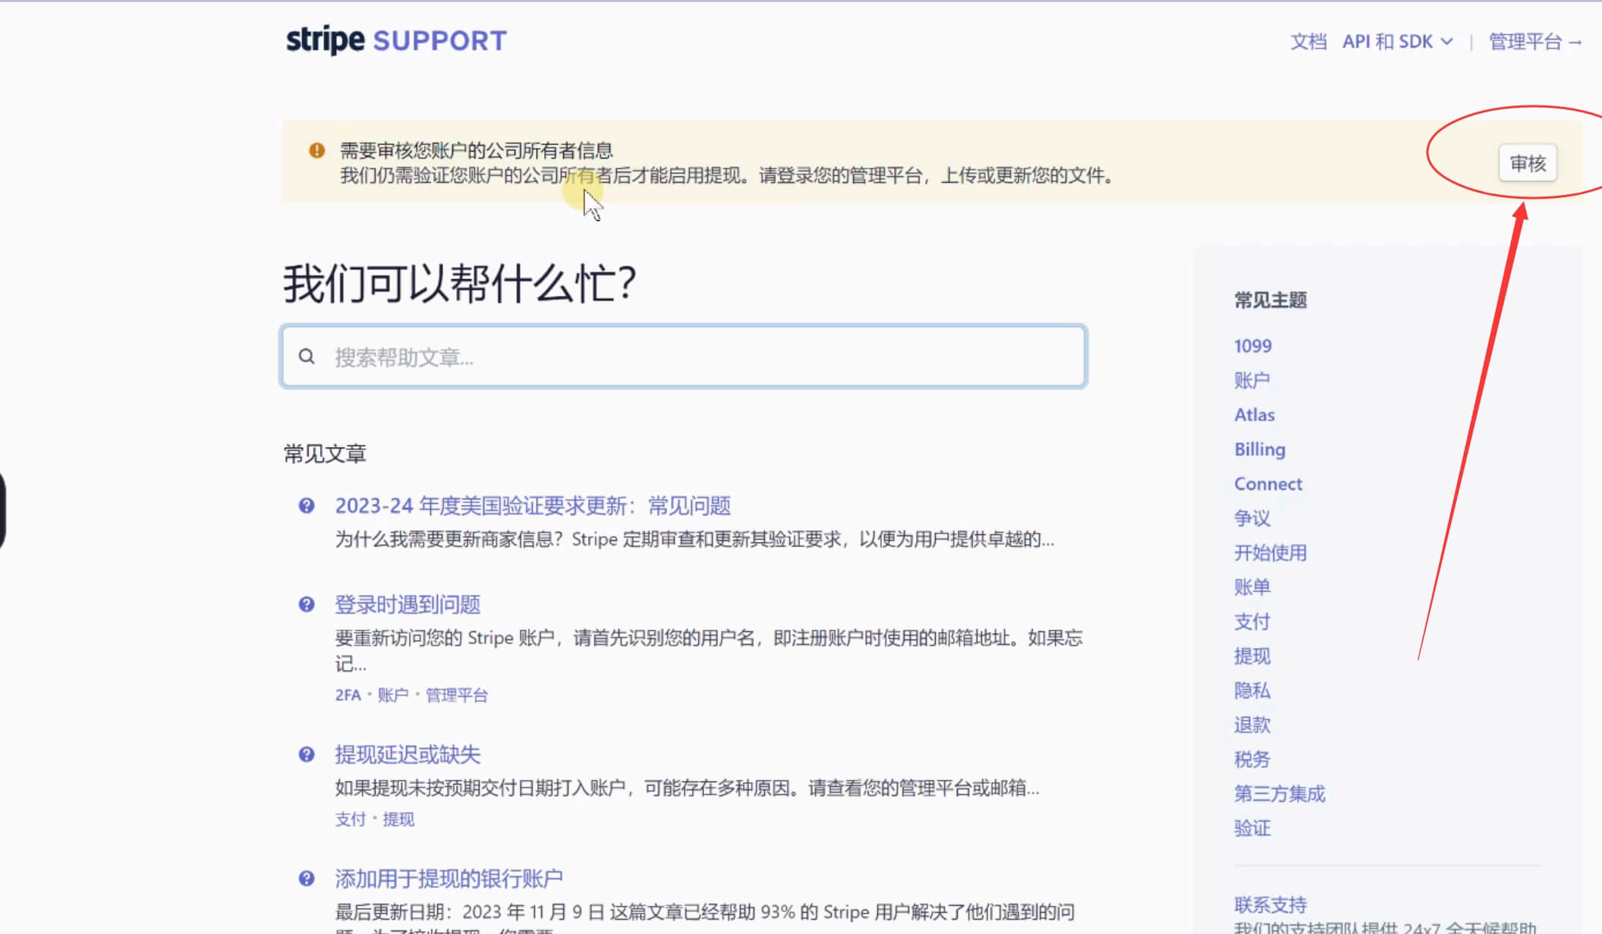
Task: Click the 提现 tag under payout article
Action: [x=398, y=819]
